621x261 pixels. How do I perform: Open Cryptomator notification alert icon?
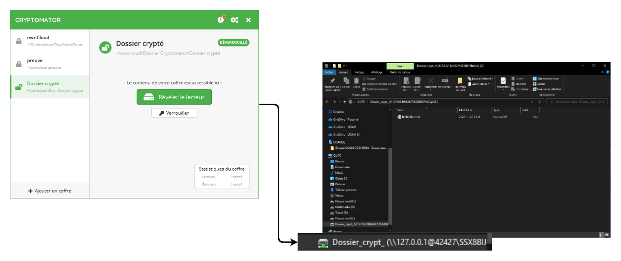click(222, 19)
